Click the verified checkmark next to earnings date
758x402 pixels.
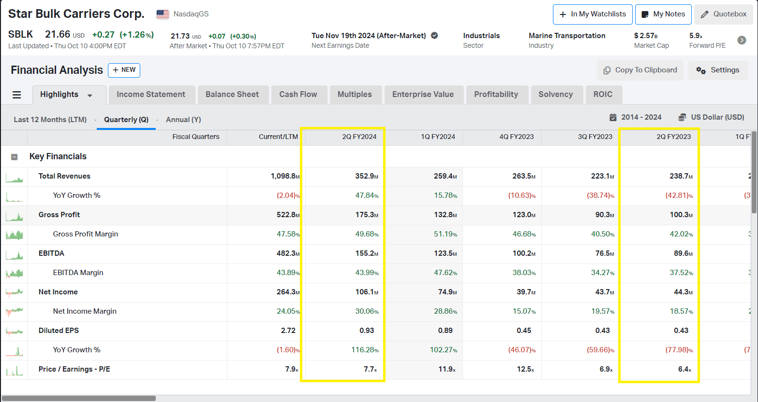pyautogui.click(x=434, y=35)
